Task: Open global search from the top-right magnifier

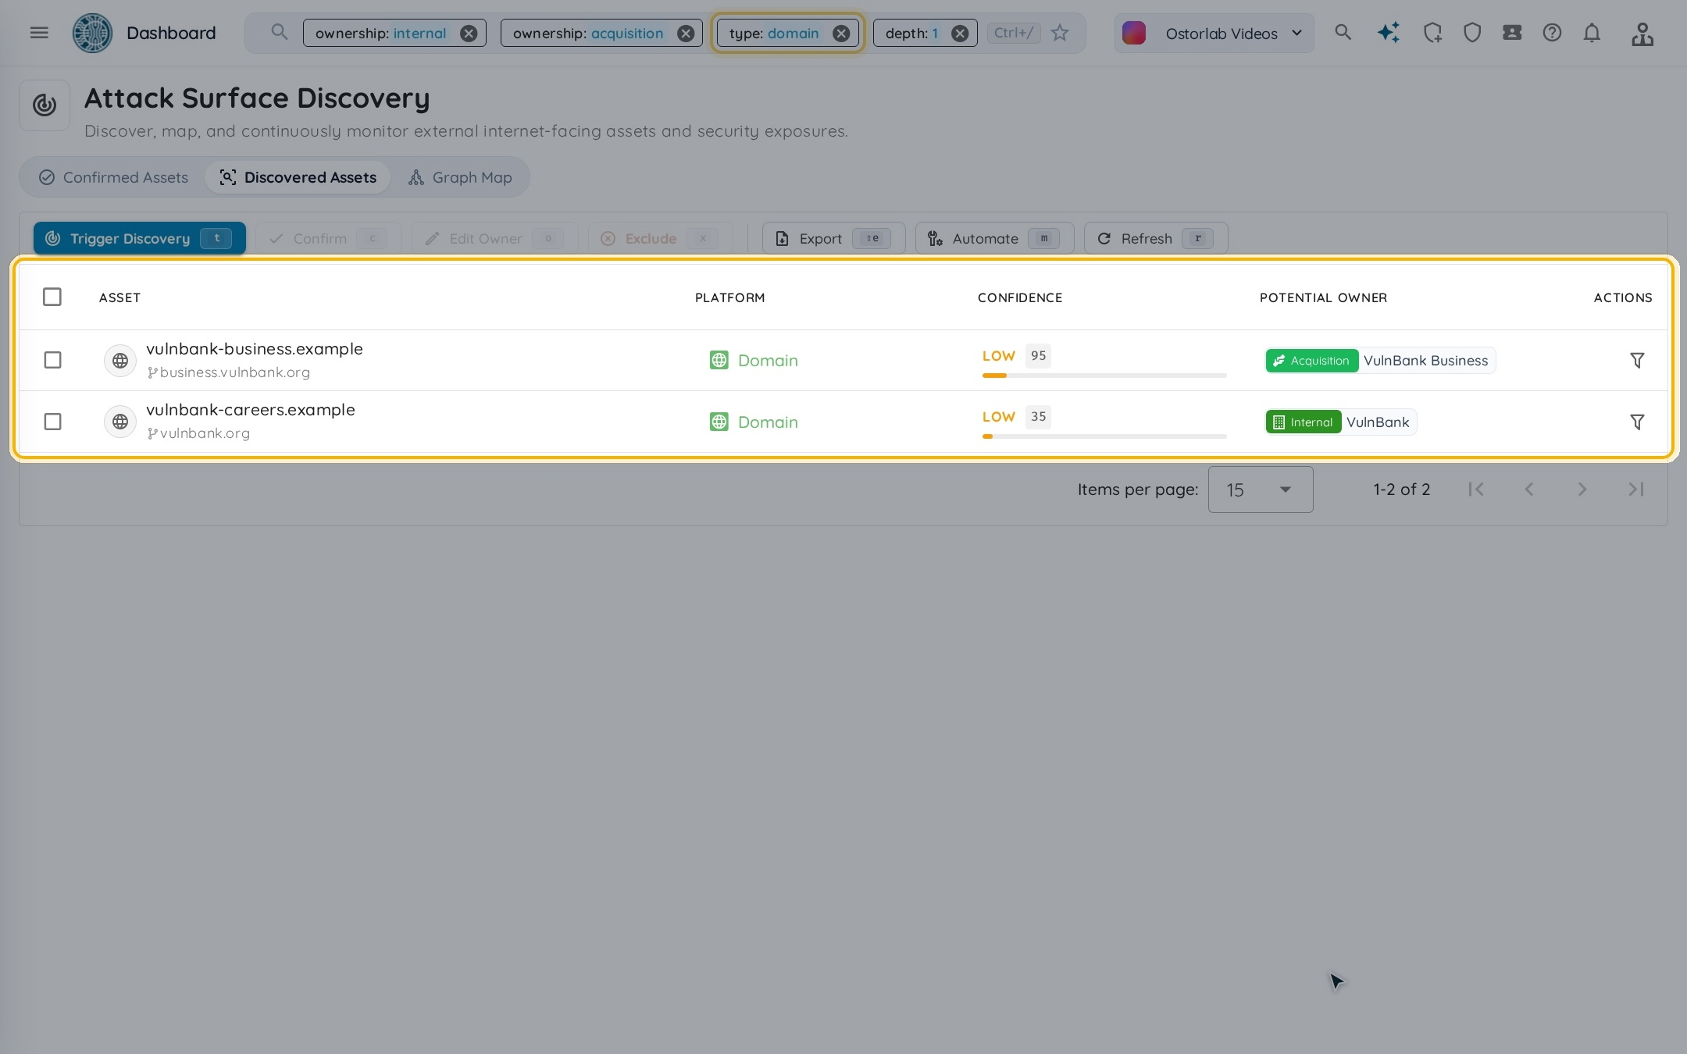Action: pos(1343,33)
